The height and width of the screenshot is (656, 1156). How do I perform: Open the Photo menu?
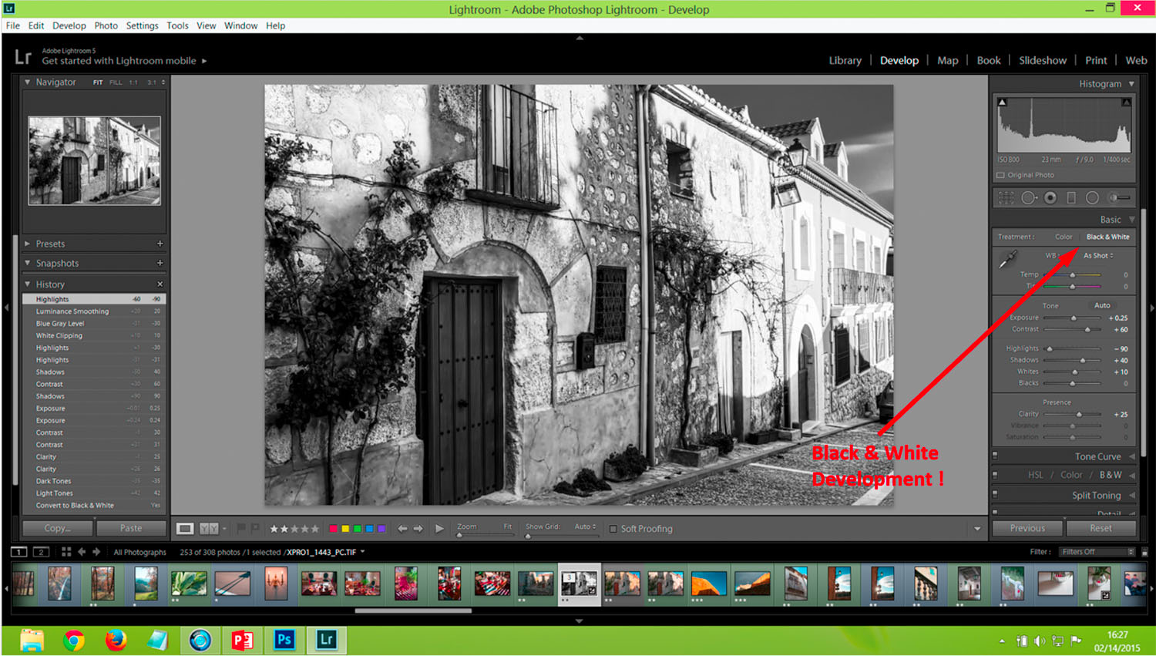pos(106,25)
